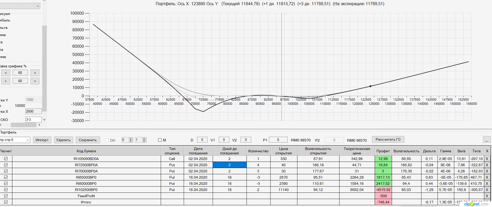Select the 'ибыль' item in left list

pos(5,20)
